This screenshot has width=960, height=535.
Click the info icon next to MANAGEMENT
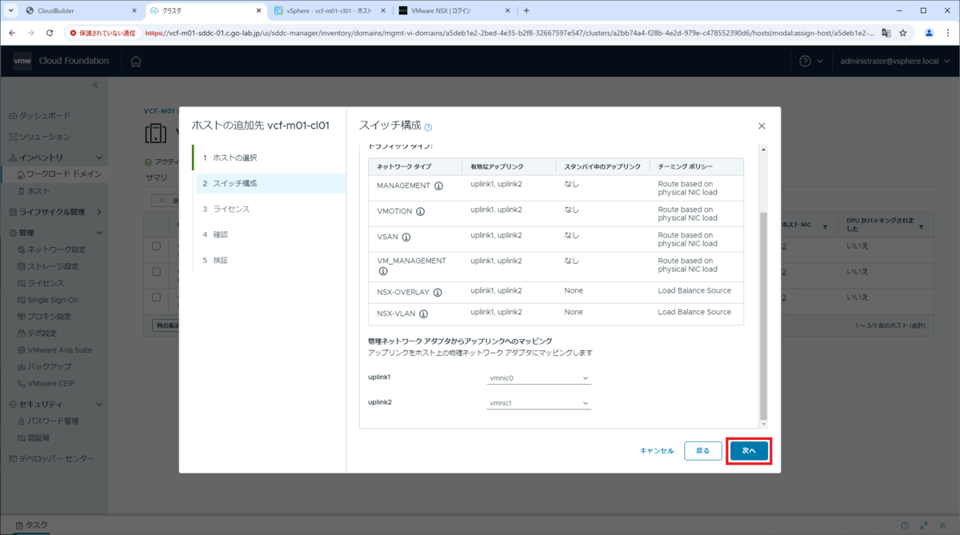click(x=438, y=186)
